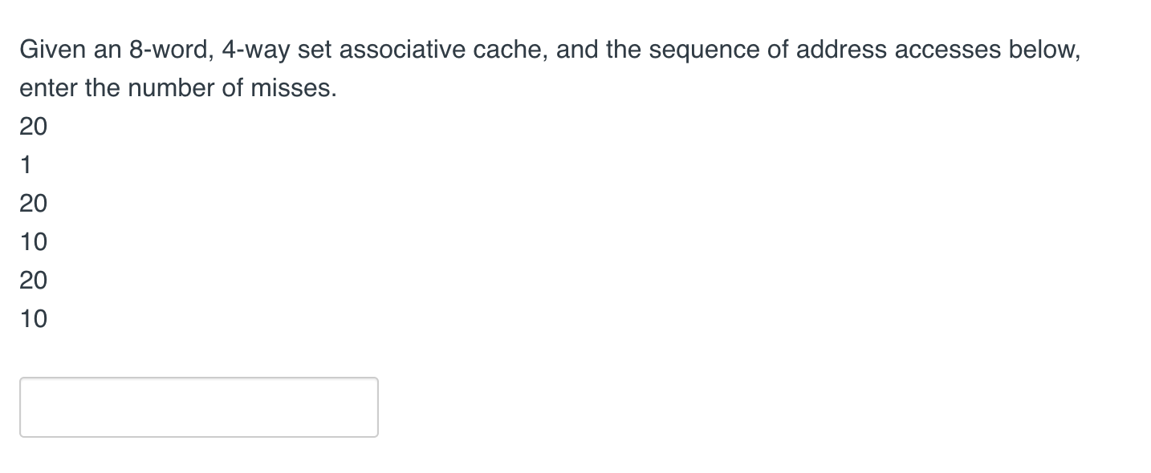Click the second line of the question
The height and width of the screenshot is (473, 1151).
pos(177,87)
